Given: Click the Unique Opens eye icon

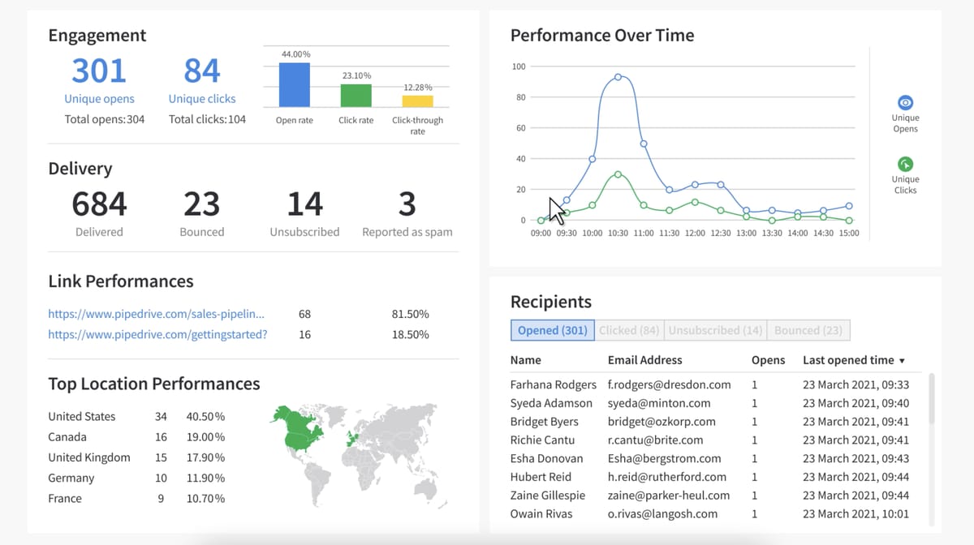Looking at the screenshot, I should [x=905, y=103].
